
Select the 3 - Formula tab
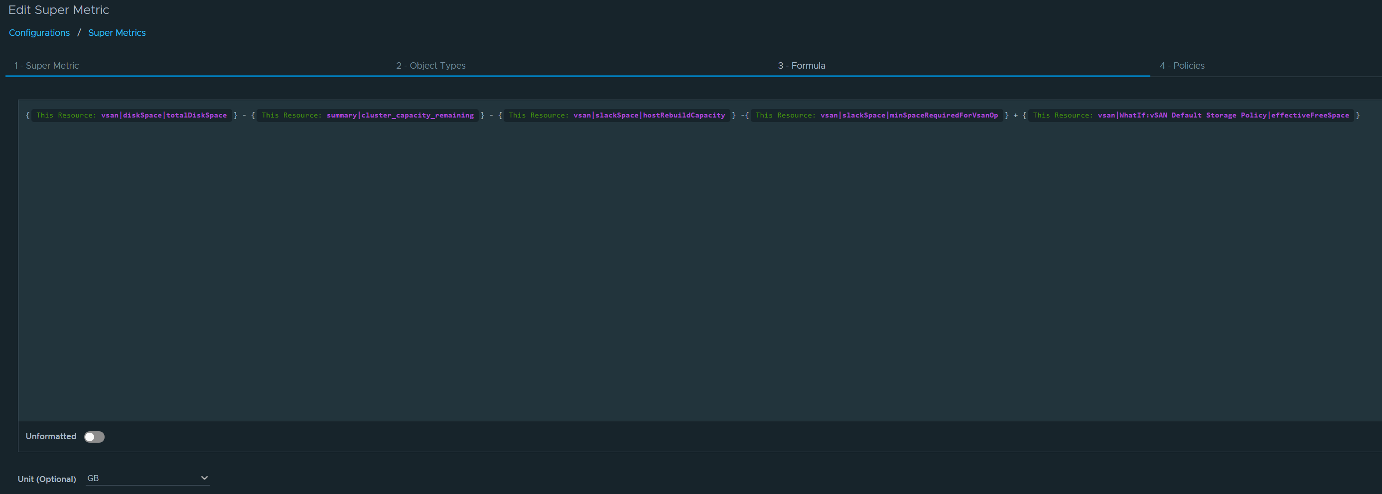[x=801, y=65]
